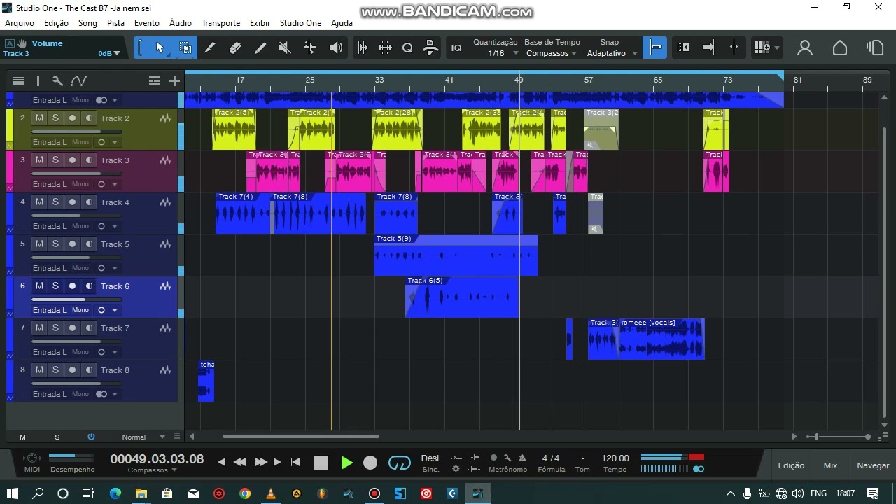The width and height of the screenshot is (896, 504).
Task: Open the track inspector (i) icon
Action: [x=38, y=81]
